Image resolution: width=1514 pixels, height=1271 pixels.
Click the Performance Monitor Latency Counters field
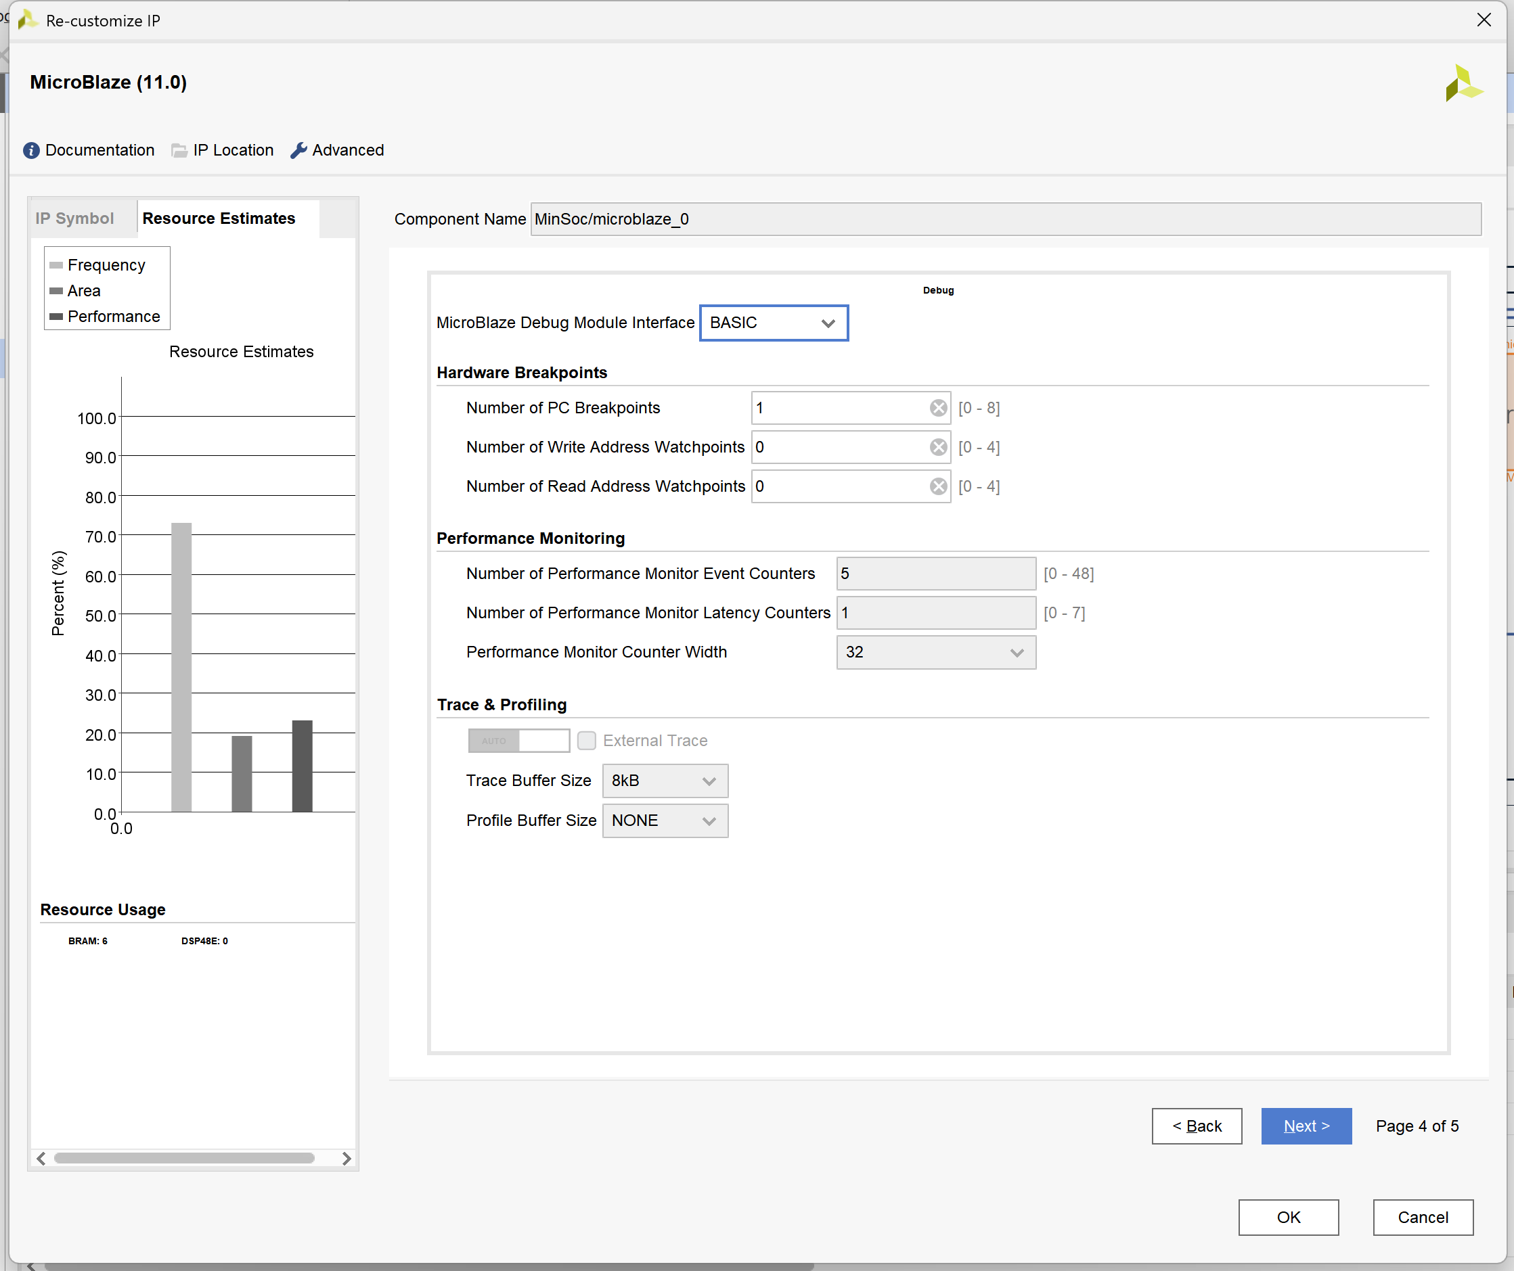point(936,613)
